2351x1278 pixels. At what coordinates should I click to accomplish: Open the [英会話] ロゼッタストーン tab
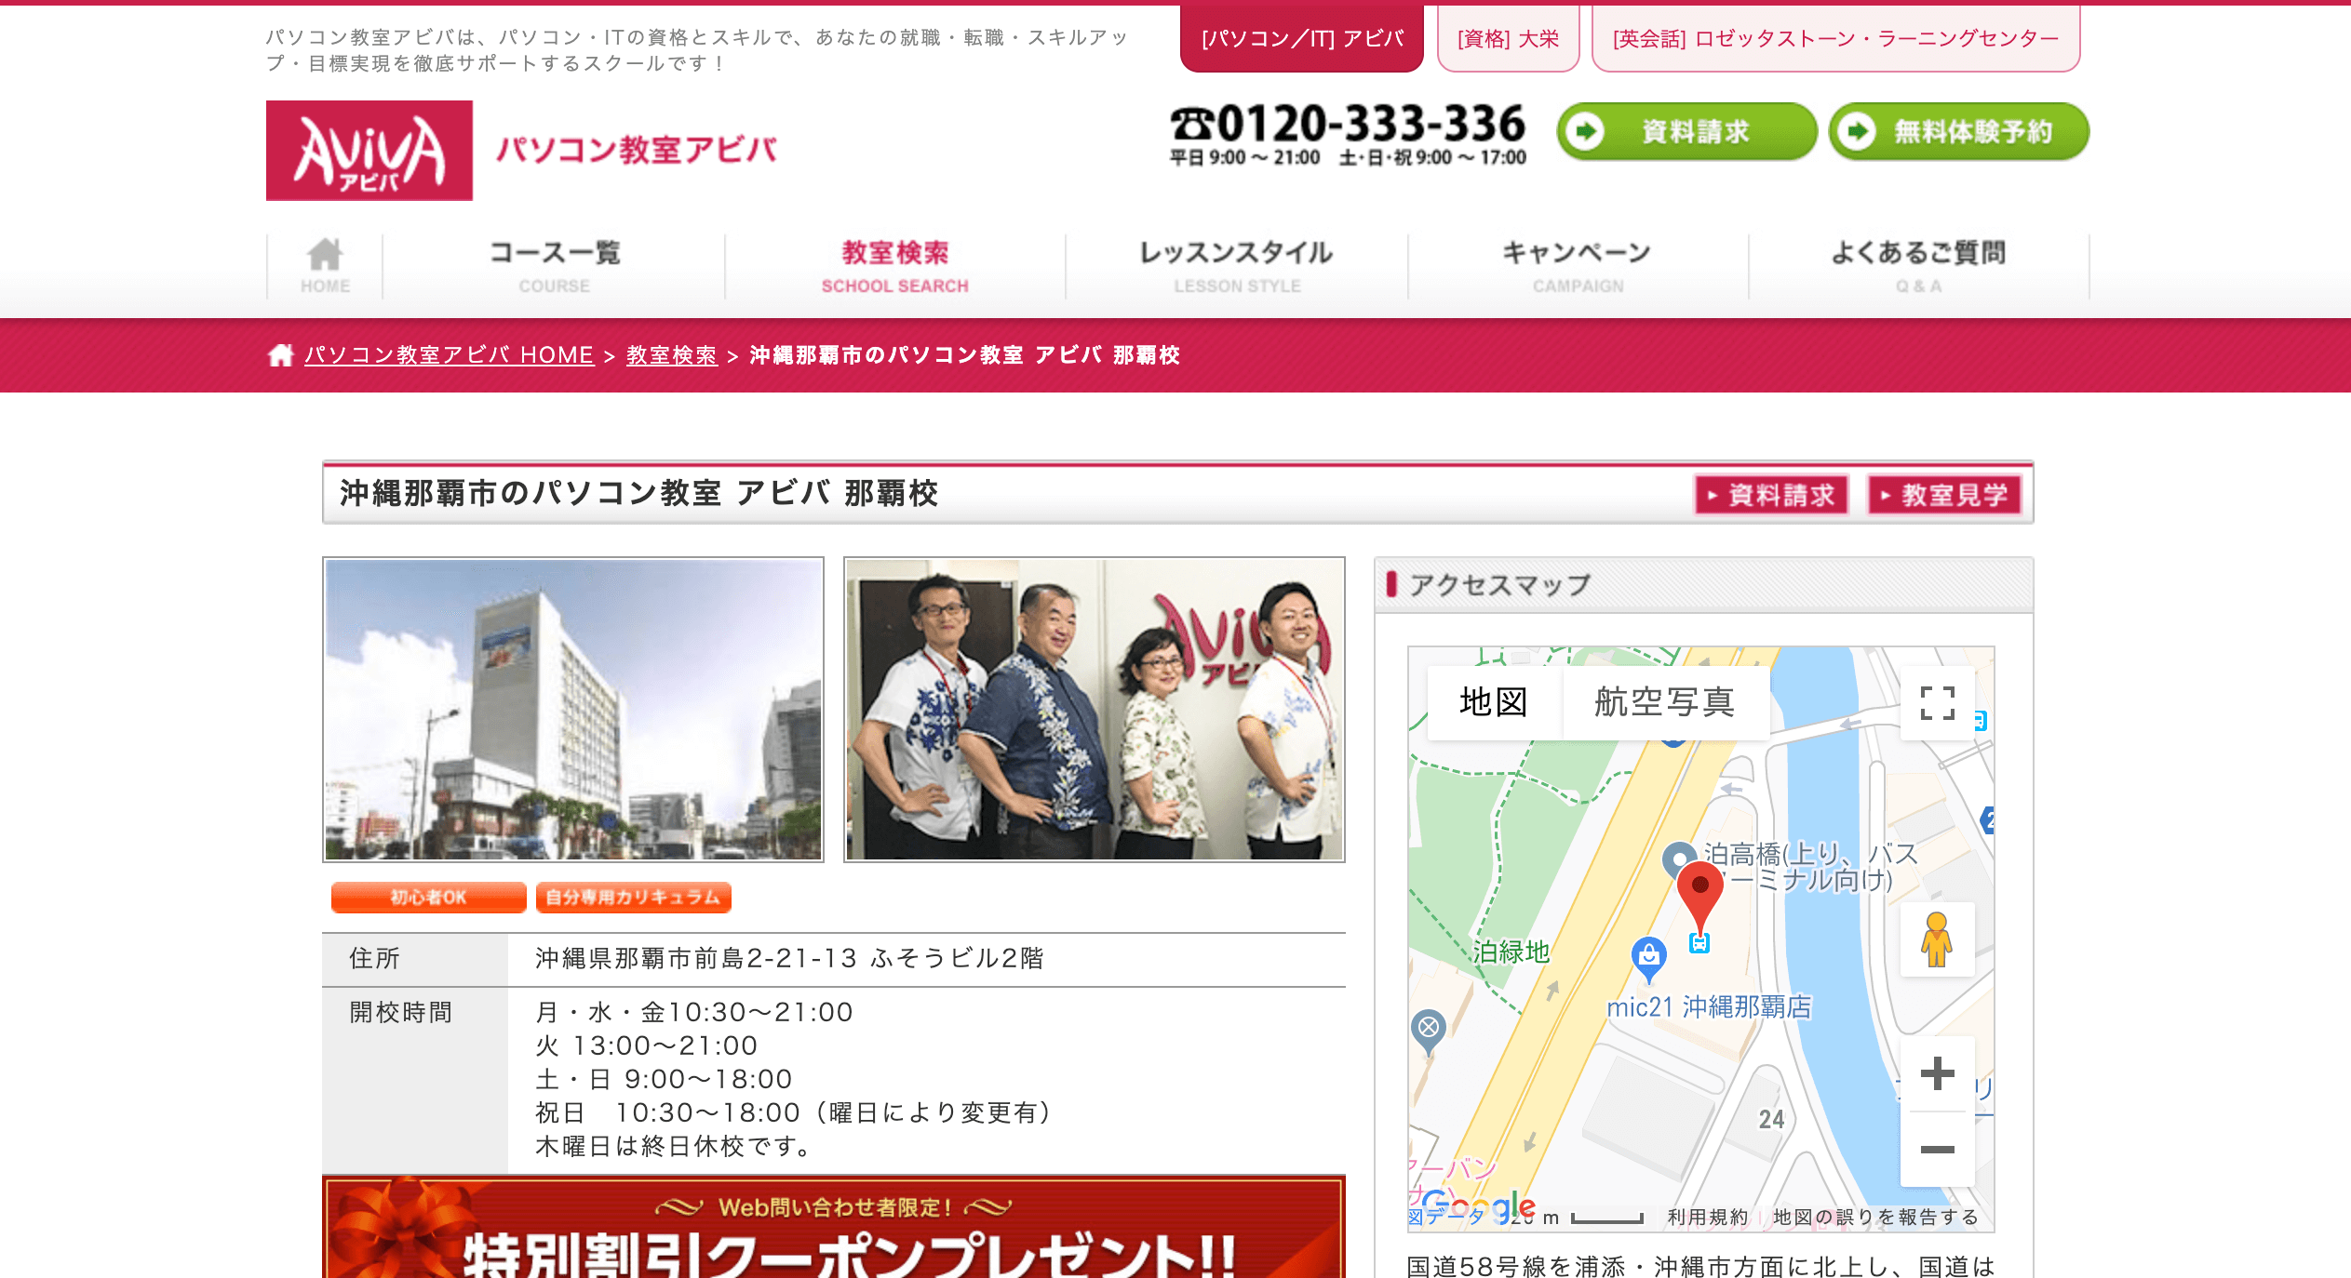pyautogui.click(x=1835, y=38)
